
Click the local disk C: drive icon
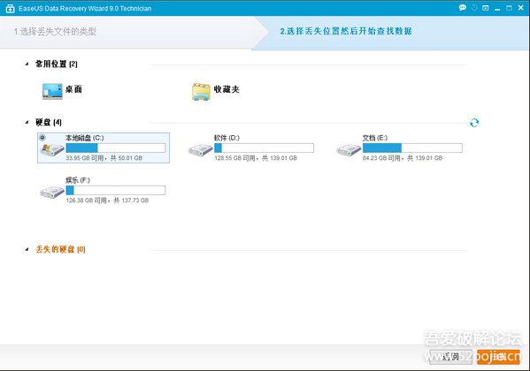(51, 149)
